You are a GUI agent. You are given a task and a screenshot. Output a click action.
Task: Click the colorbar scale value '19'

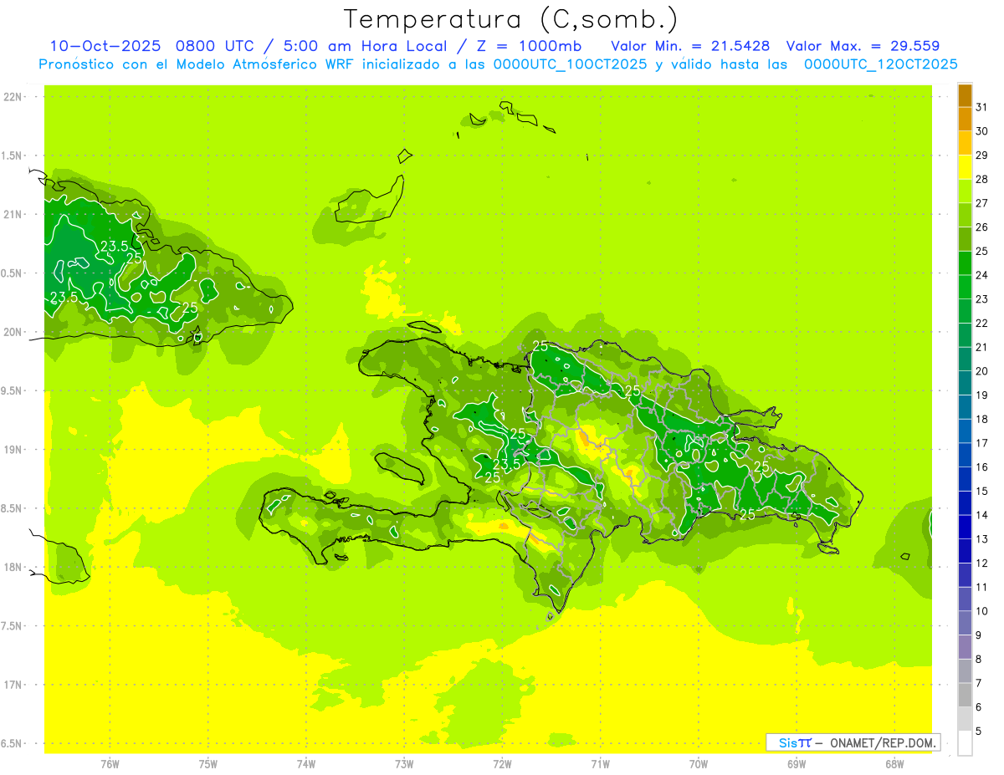tap(982, 395)
